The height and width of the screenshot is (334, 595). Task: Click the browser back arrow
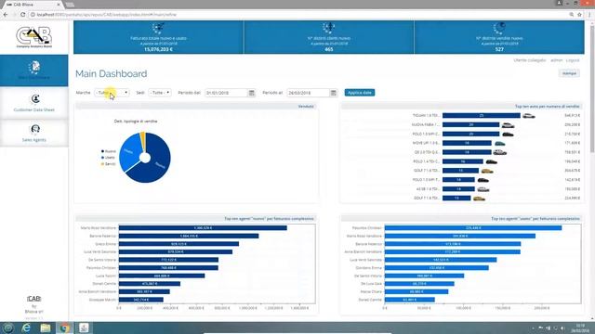pyautogui.click(x=6, y=15)
